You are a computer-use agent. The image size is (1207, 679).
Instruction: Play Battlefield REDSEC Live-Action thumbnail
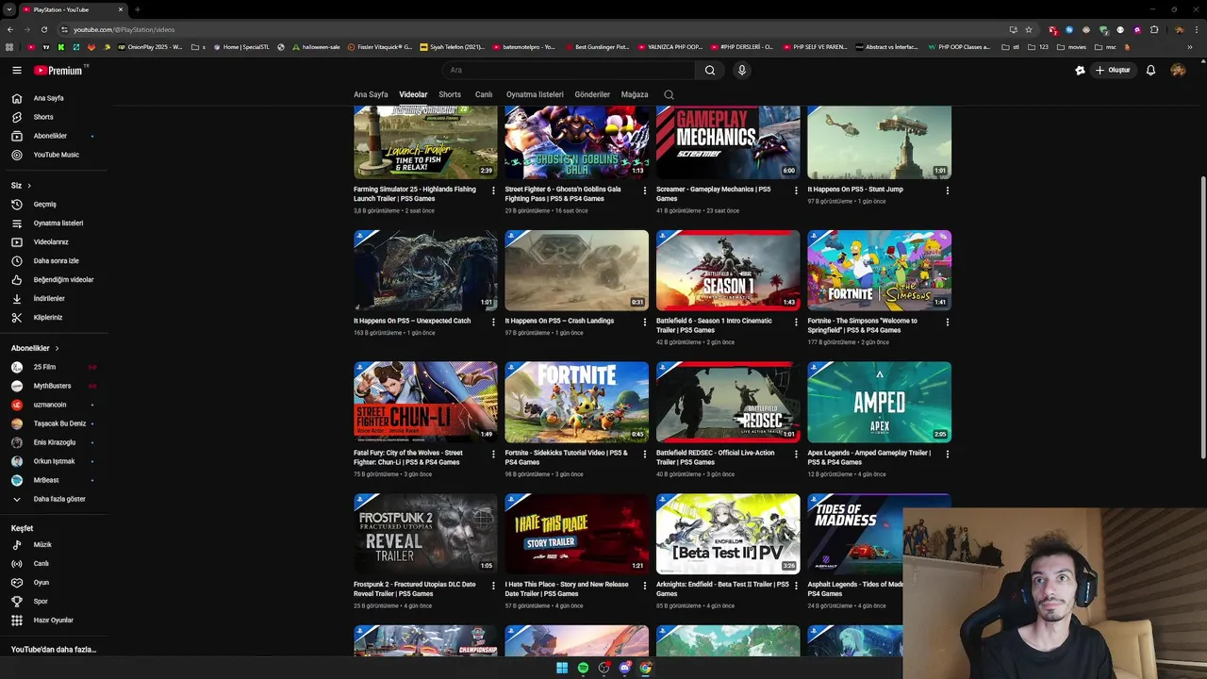(x=728, y=402)
